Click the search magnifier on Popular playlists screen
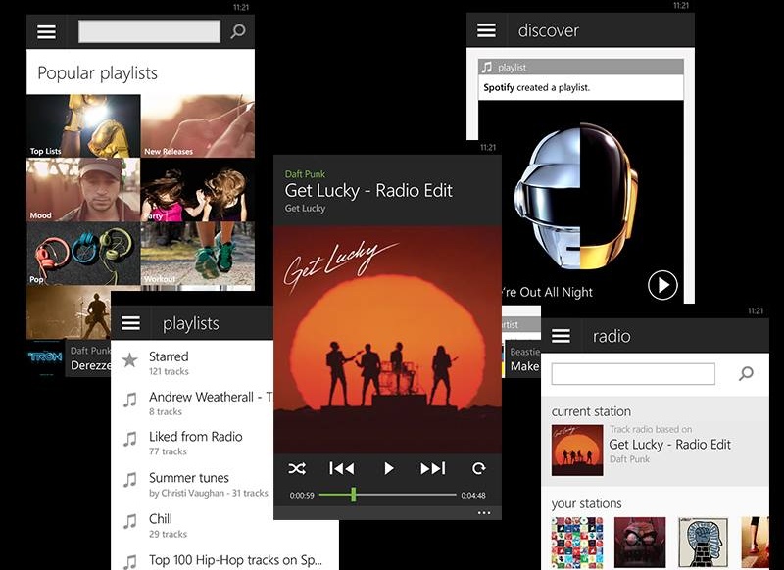Viewport: 784px width, 570px height. pos(238,31)
